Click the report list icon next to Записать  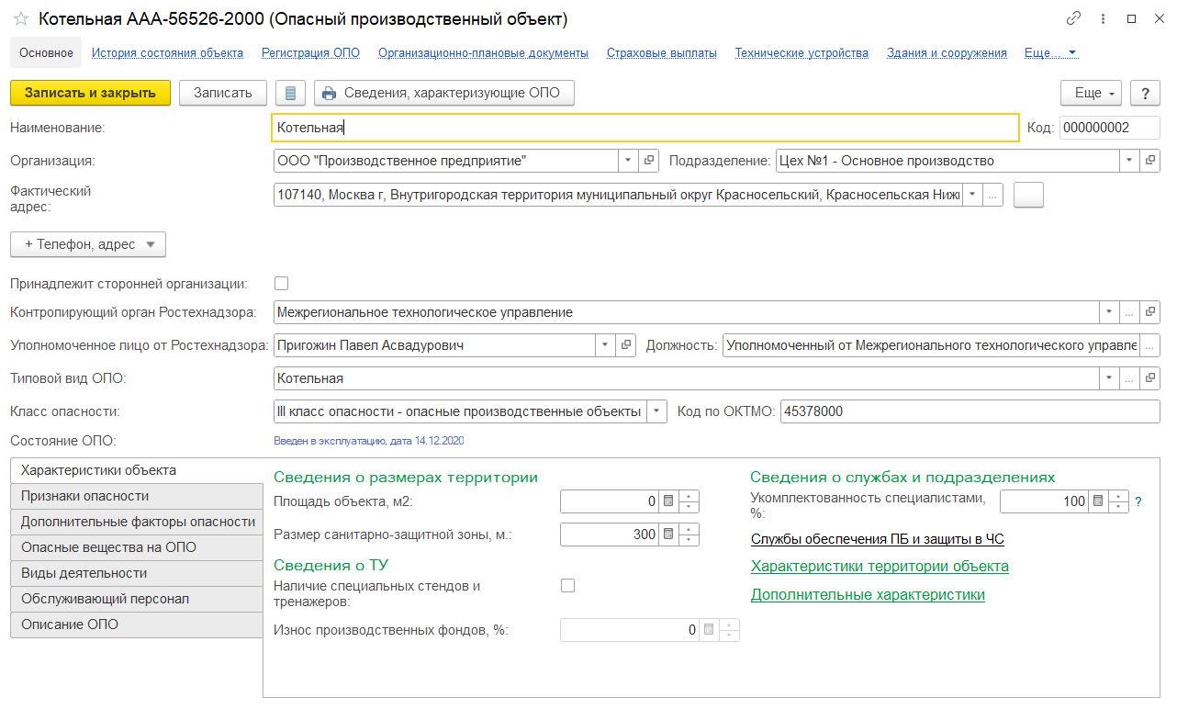point(291,93)
